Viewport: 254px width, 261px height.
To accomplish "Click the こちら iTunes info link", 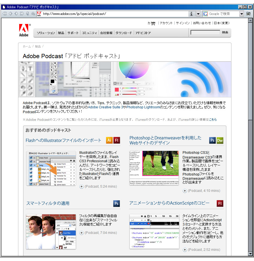I will coord(213,120).
